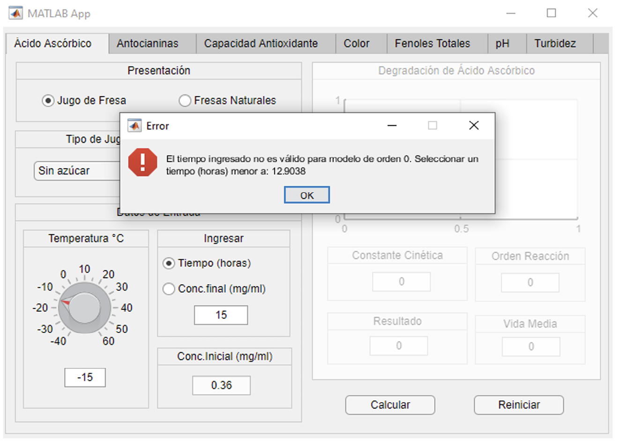
Task: Maximize the MATLAB App window
Action: tap(551, 13)
